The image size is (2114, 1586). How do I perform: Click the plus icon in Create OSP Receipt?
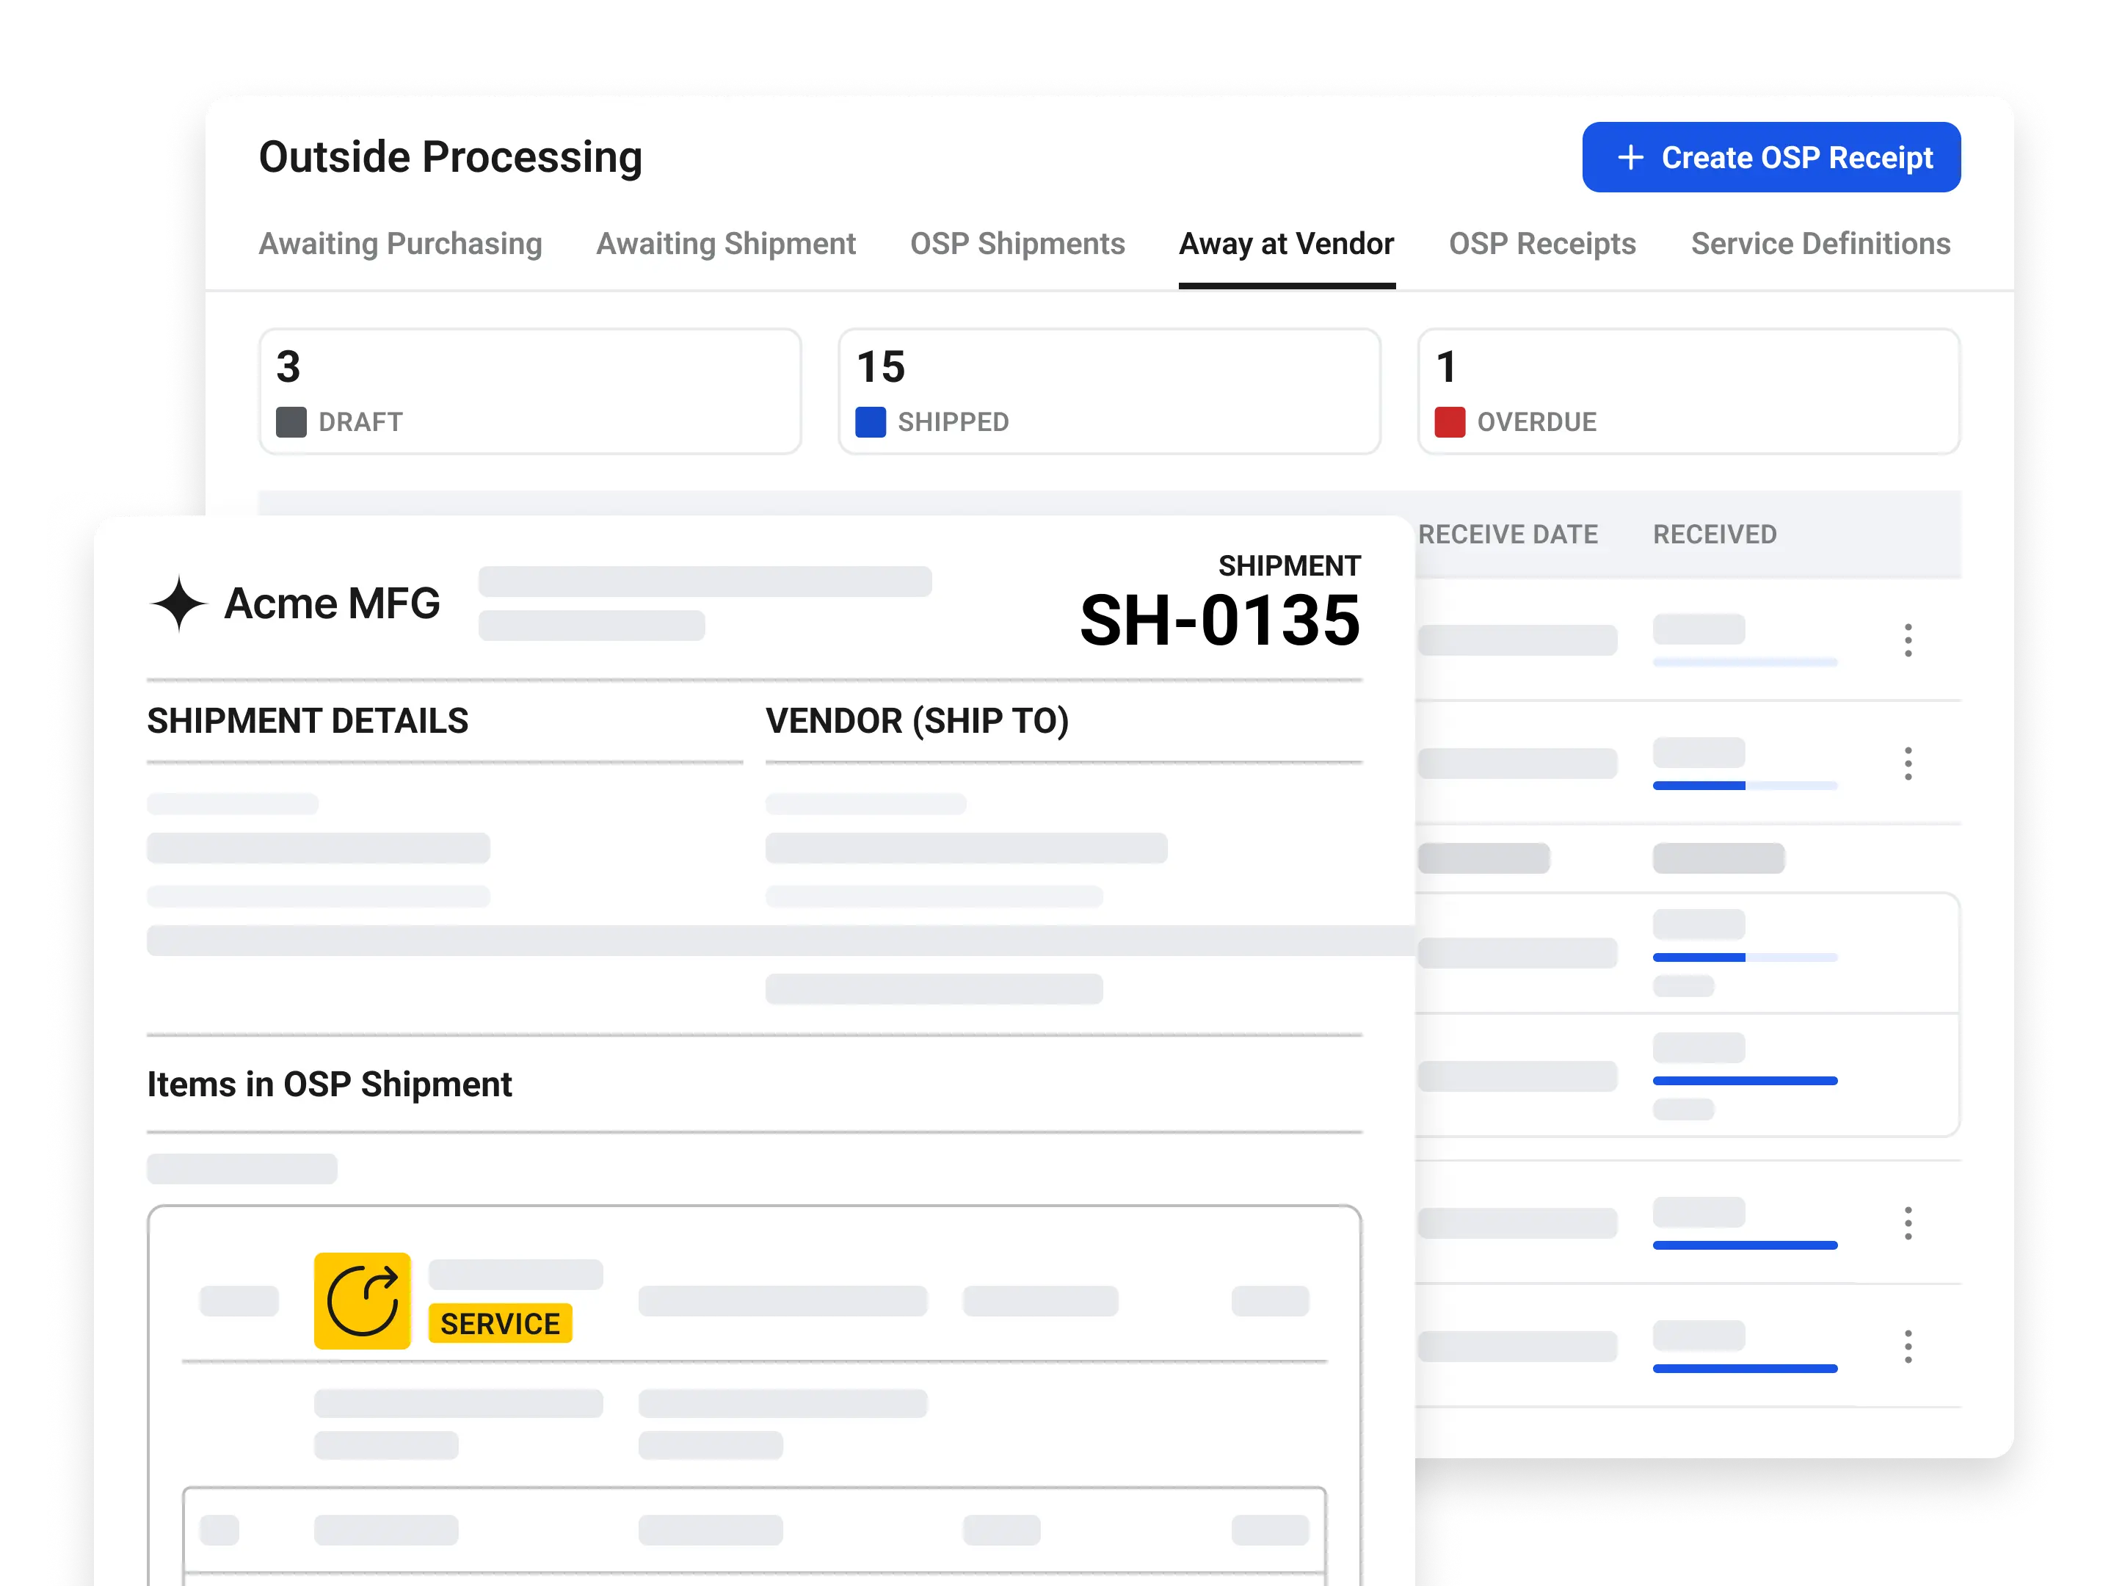1630,157
